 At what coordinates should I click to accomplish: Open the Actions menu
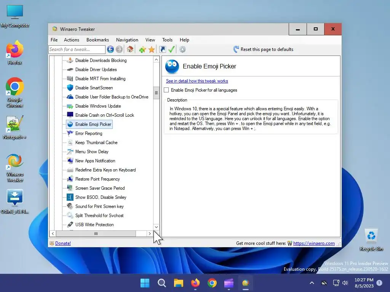point(71,40)
